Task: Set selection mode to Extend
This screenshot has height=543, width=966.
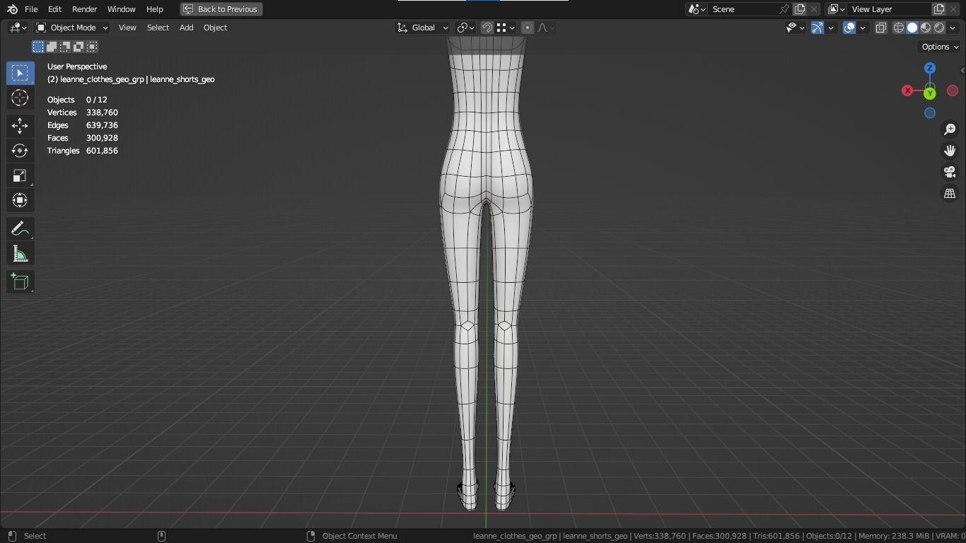Action: (52, 47)
